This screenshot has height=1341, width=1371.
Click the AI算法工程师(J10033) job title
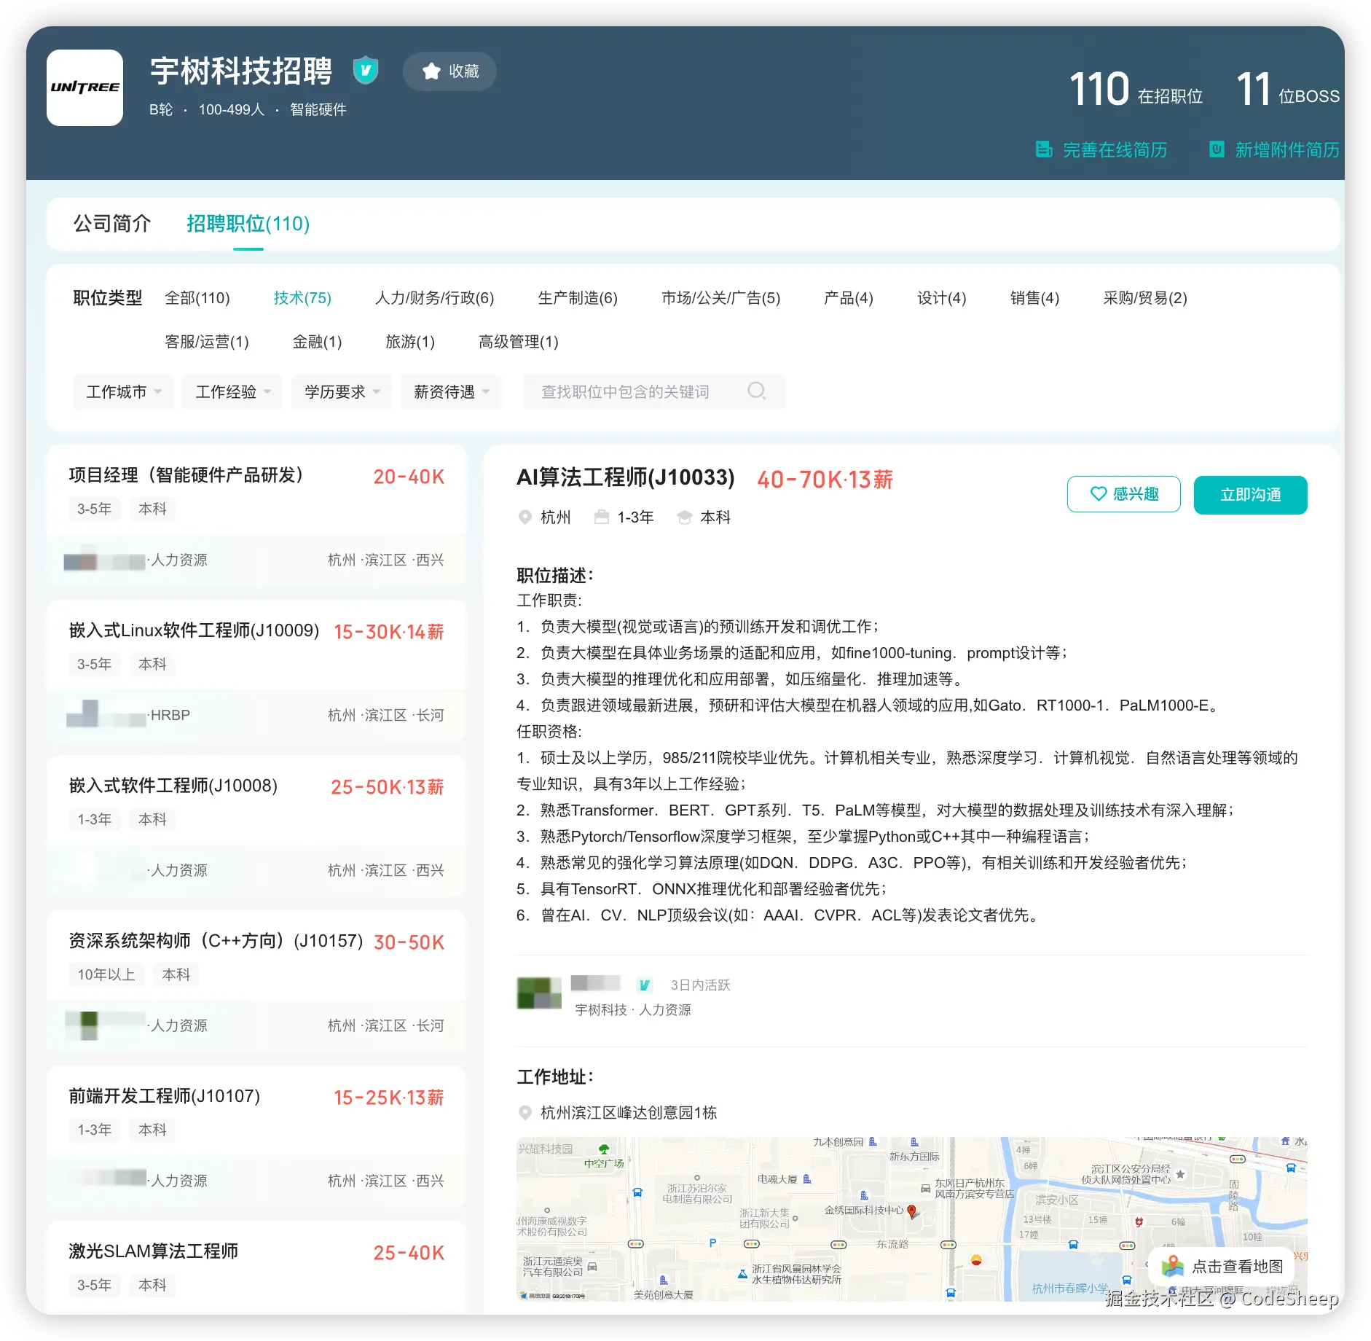[626, 477]
